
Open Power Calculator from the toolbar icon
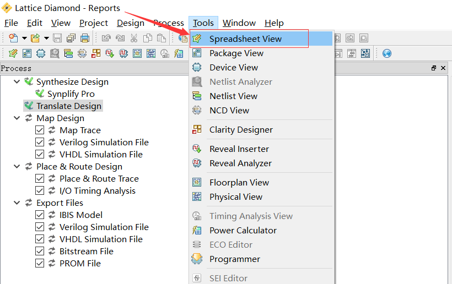pos(179,53)
